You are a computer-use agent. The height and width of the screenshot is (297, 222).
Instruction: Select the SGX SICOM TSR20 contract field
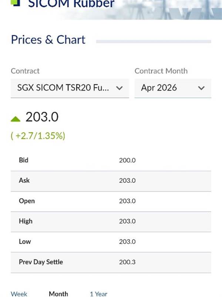pyautogui.click(x=63, y=88)
